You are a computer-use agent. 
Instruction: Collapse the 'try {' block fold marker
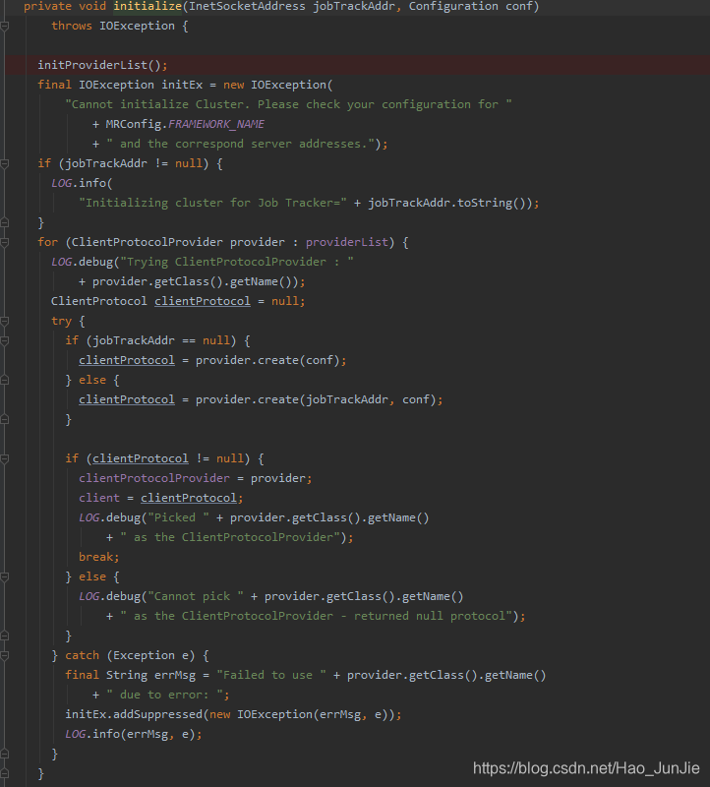(5, 321)
